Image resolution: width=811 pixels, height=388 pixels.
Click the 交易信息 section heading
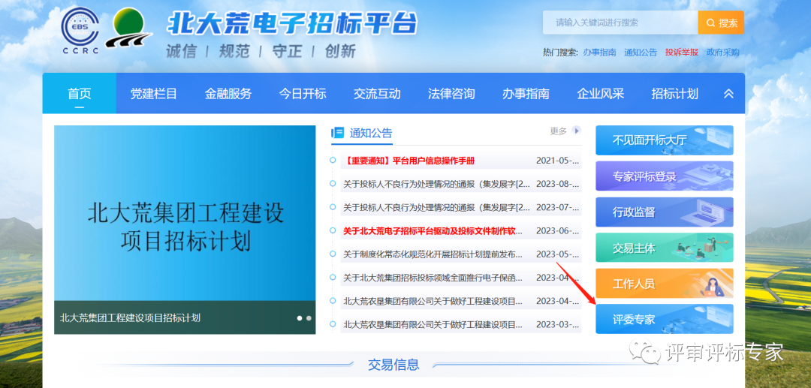(x=393, y=365)
